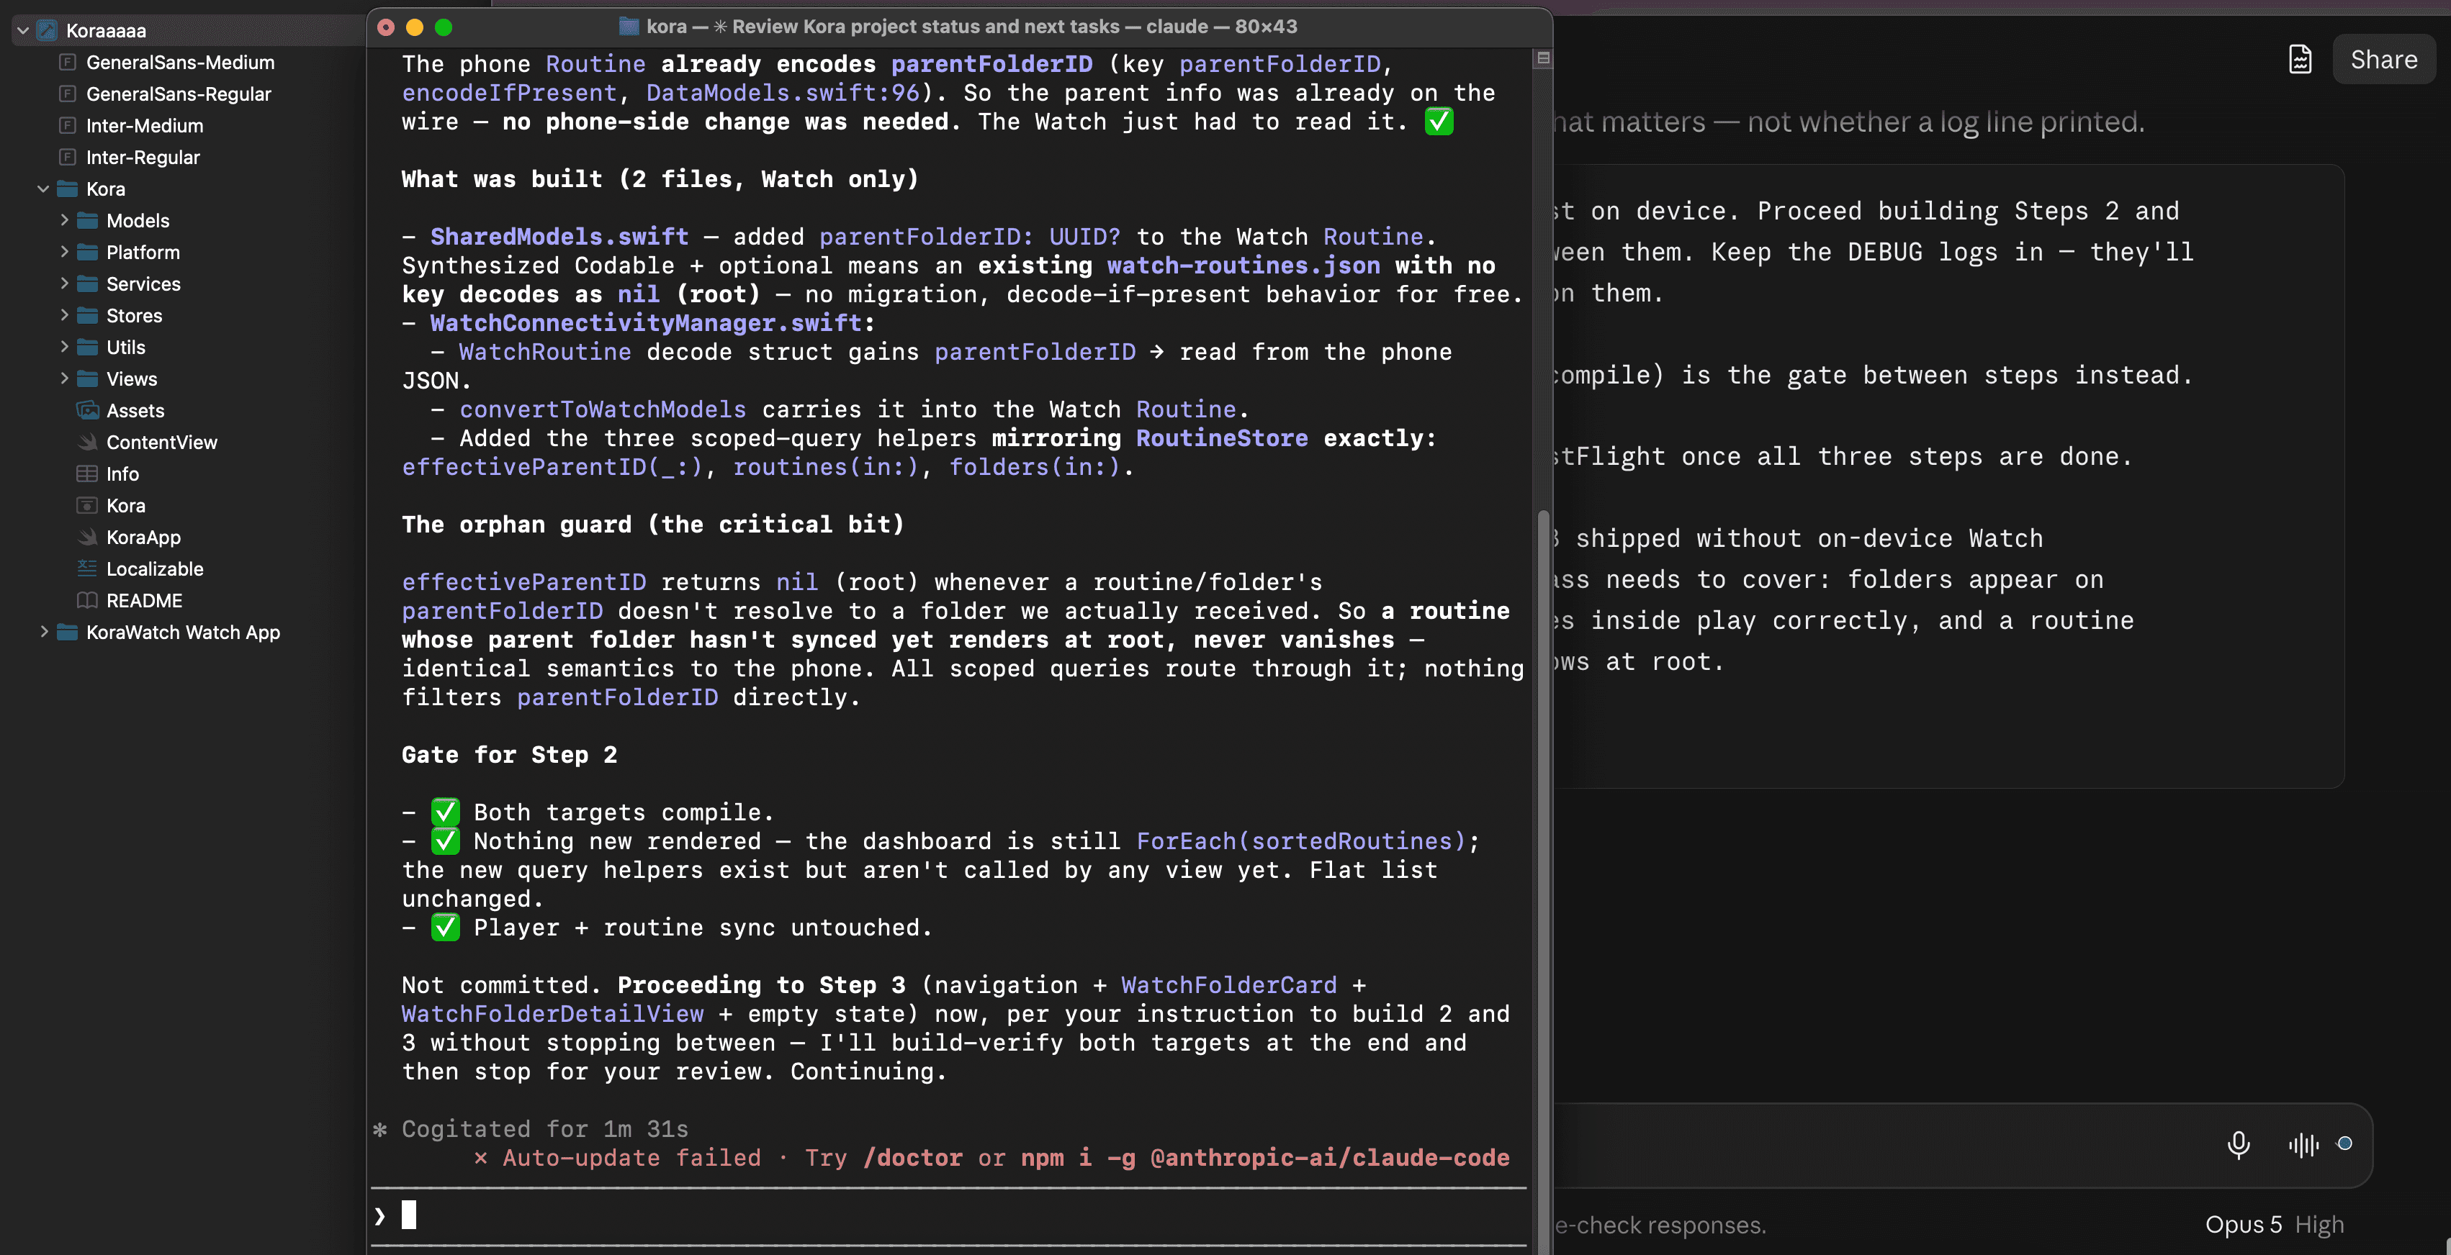The width and height of the screenshot is (2451, 1255).
Task: Click the Views folder icon
Action: [88, 379]
